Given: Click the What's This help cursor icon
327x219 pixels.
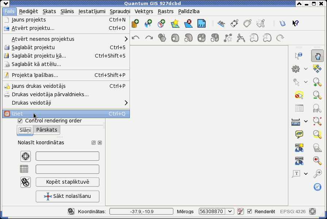Looking at the screenshot, I should coord(295,23).
